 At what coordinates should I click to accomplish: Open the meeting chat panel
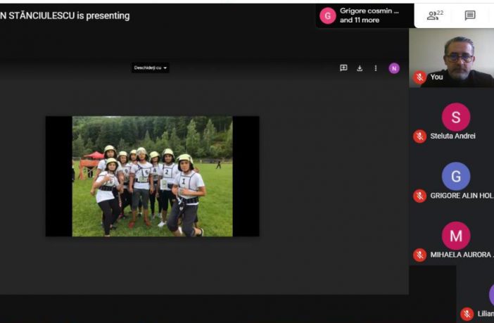click(x=470, y=15)
